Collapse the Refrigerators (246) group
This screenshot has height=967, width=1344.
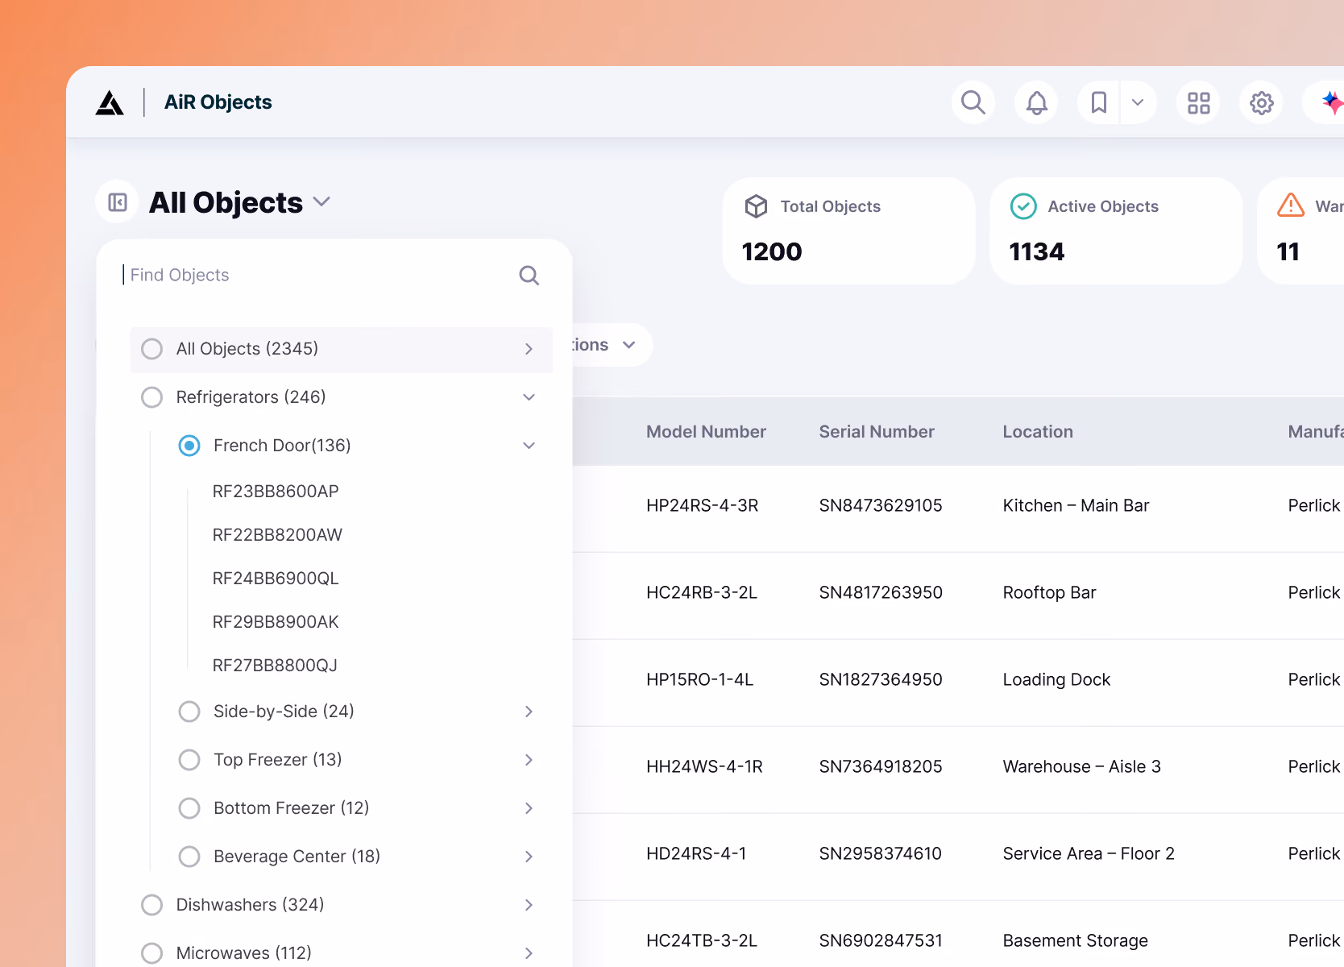(x=529, y=397)
